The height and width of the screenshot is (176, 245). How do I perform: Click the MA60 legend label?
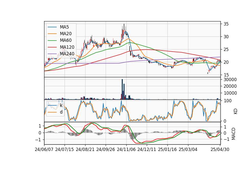click(x=66, y=41)
